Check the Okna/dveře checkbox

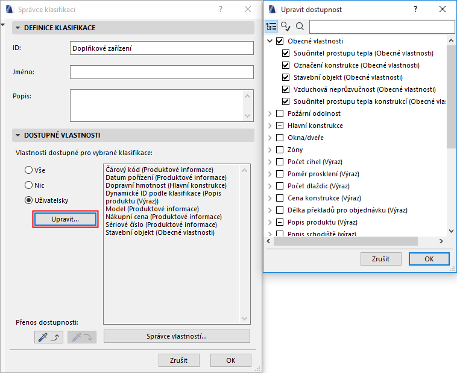pos(280,138)
